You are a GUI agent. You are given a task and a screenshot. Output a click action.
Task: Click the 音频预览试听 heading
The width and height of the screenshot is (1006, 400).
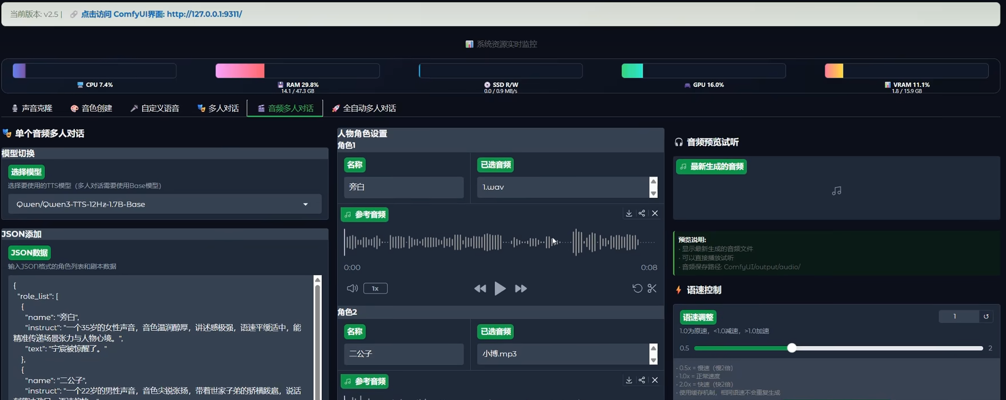707,142
